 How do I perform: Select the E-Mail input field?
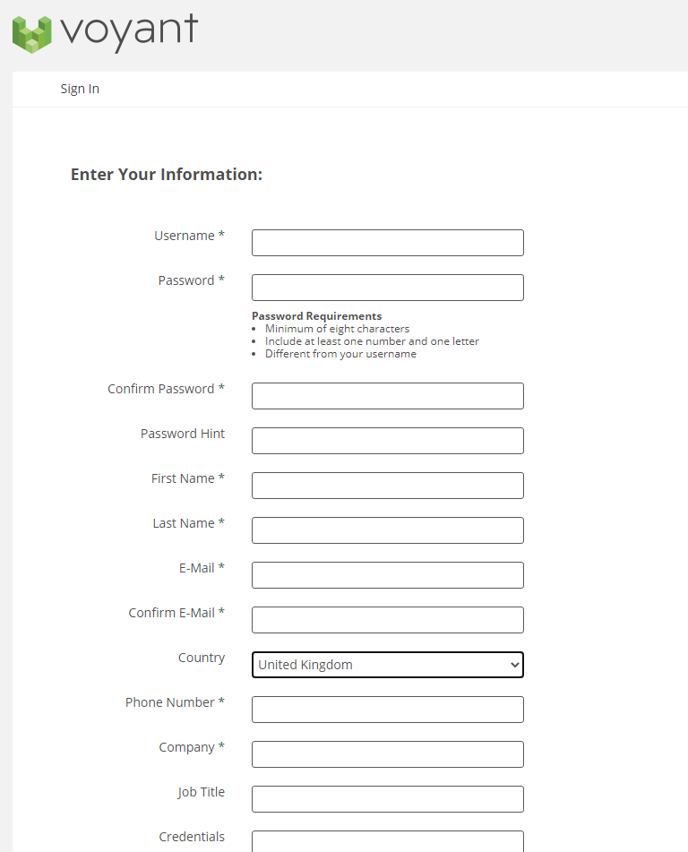tap(387, 575)
